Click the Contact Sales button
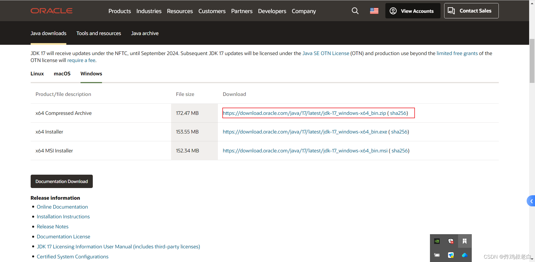 tap(471, 11)
